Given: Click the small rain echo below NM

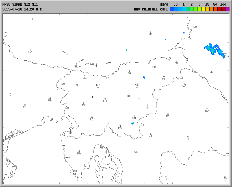Looking at the screenshot, I should tap(133, 123).
